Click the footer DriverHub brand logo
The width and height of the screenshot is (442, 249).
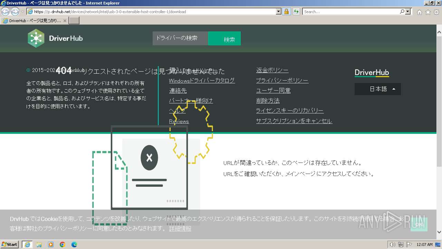point(372,73)
